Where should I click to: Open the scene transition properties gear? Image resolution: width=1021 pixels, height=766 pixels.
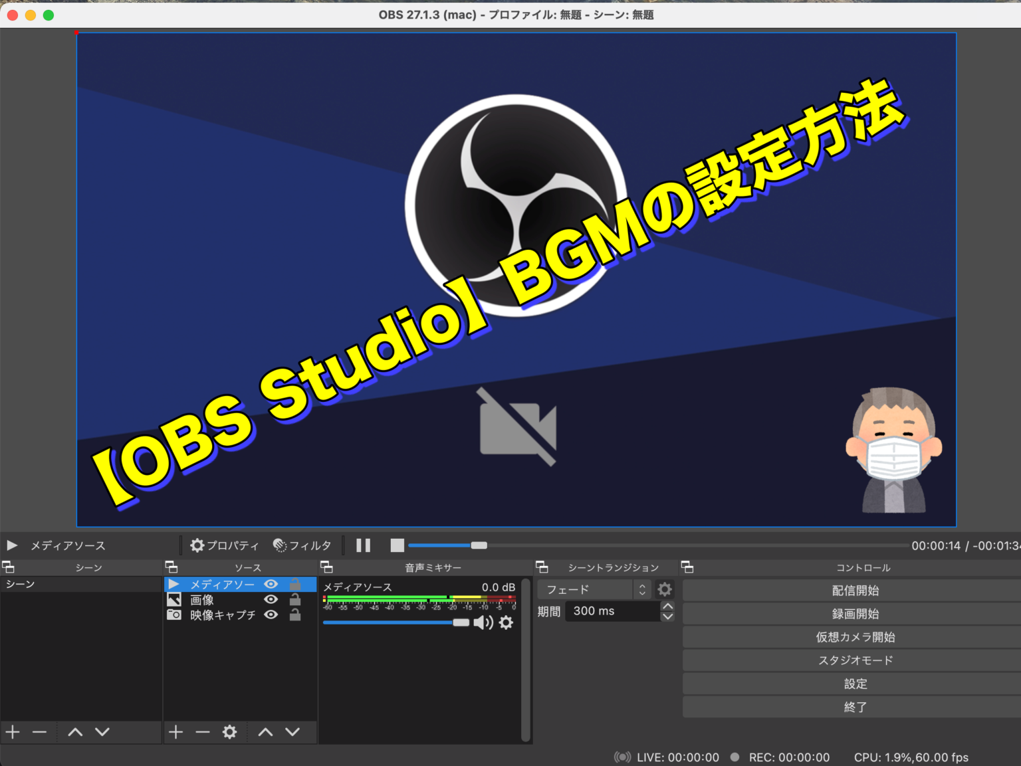(x=664, y=589)
